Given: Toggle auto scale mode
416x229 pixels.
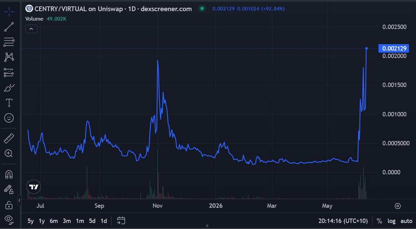Looking at the screenshot, I should [x=406, y=221].
